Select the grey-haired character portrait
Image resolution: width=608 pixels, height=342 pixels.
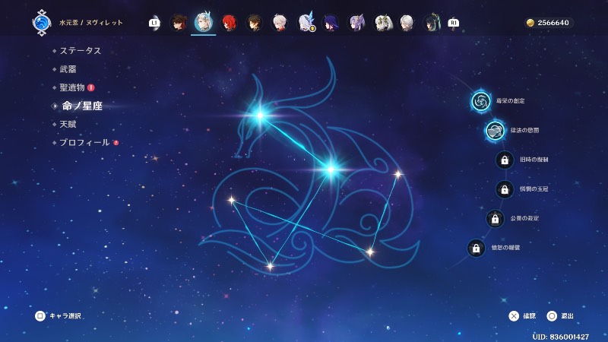[x=407, y=23]
